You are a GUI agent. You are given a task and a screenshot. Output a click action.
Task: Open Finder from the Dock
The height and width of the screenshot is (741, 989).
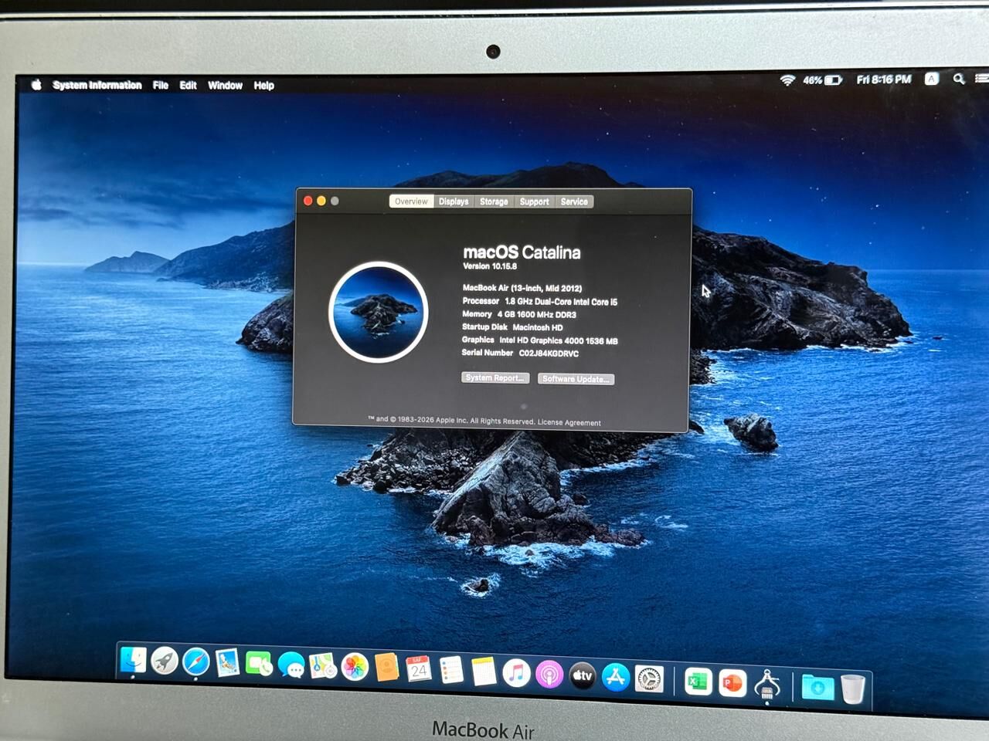[x=134, y=660]
